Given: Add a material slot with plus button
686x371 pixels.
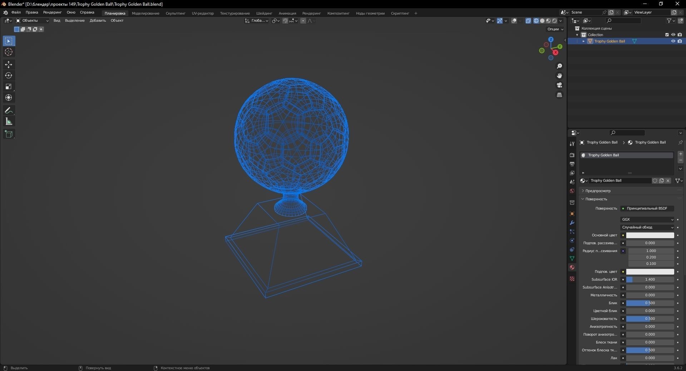Looking at the screenshot, I should tap(681, 154).
